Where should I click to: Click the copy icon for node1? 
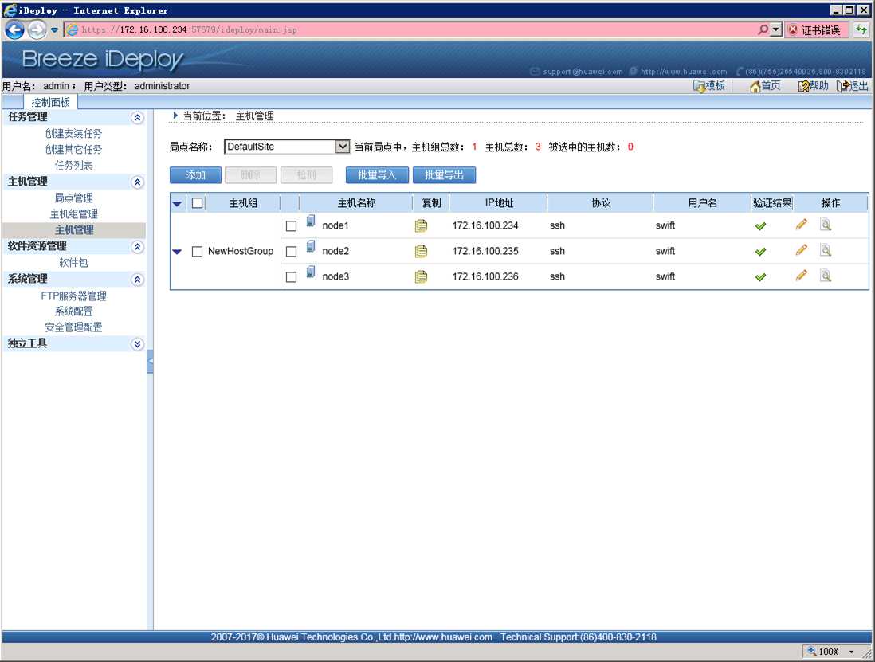point(422,225)
